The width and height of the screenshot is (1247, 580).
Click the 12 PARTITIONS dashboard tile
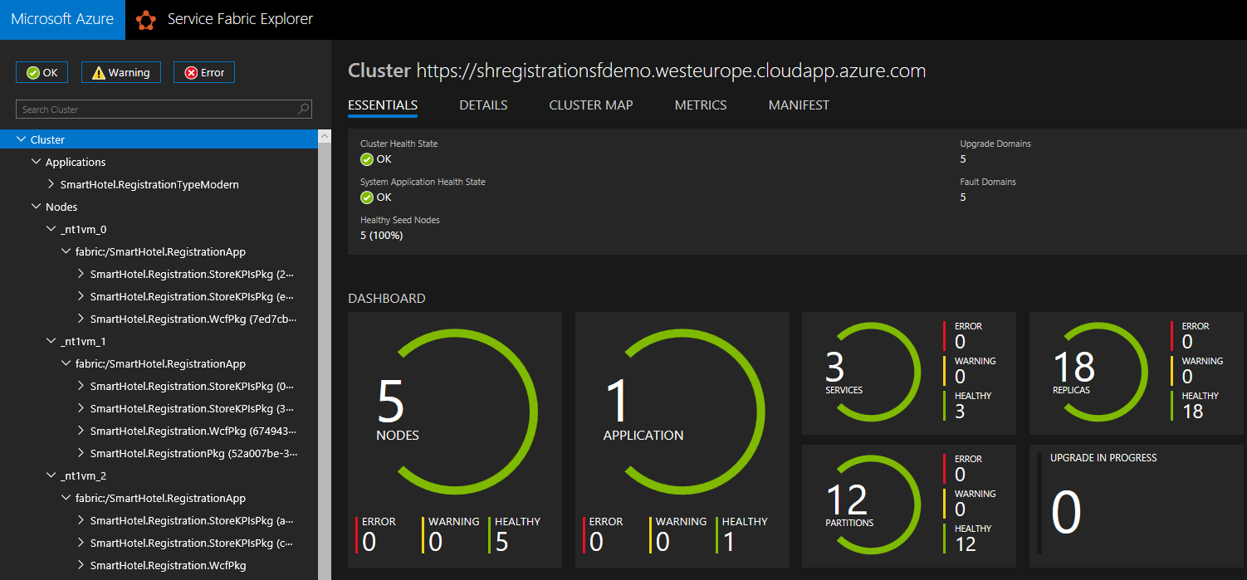[x=908, y=505]
